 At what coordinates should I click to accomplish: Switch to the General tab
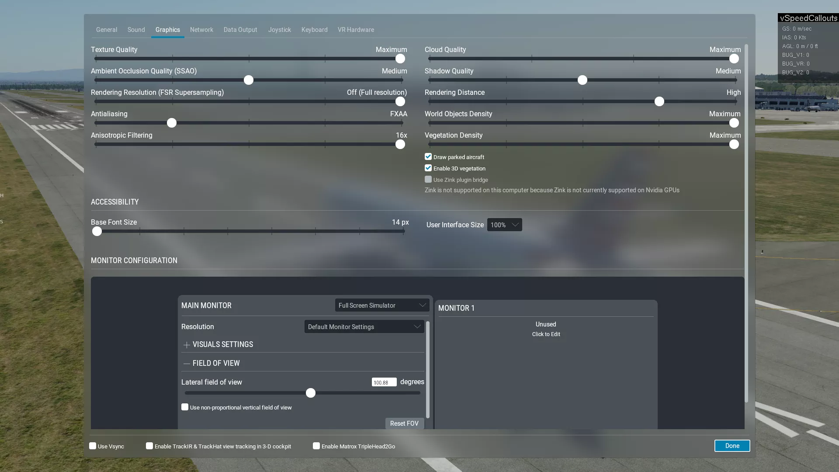tap(107, 30)
